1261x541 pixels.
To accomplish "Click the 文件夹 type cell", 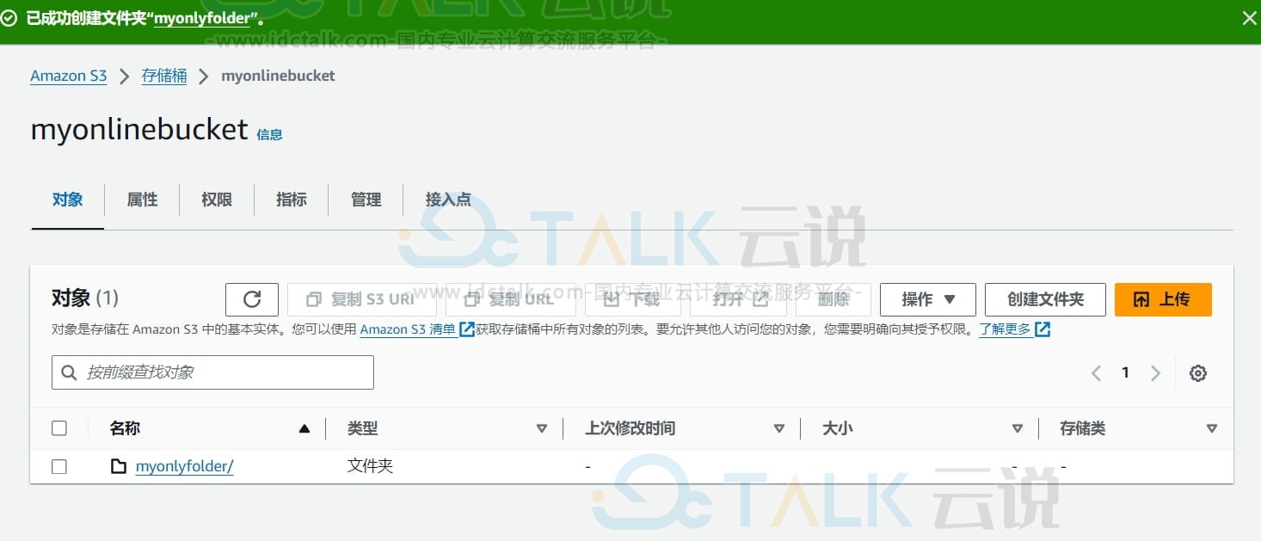I will click(370, 466).
